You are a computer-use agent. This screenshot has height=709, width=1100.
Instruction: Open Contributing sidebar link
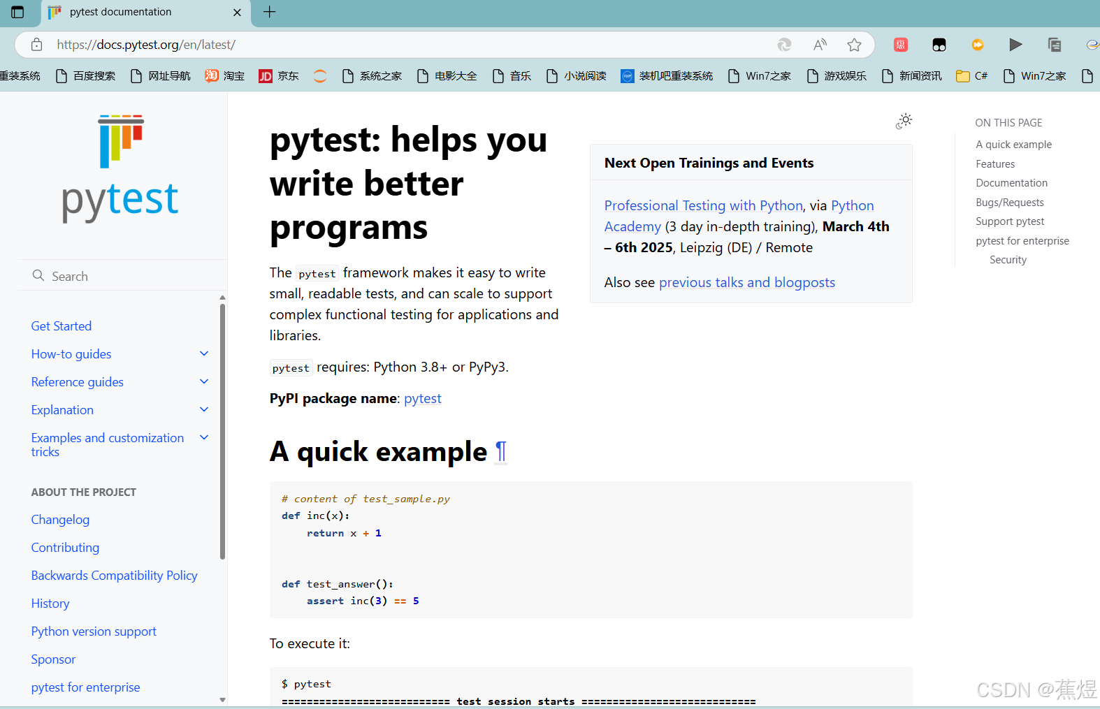(x=65, y=548)
